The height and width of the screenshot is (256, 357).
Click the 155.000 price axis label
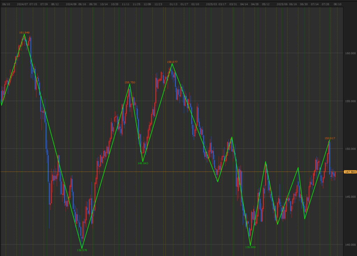click(x=350, y=101)
